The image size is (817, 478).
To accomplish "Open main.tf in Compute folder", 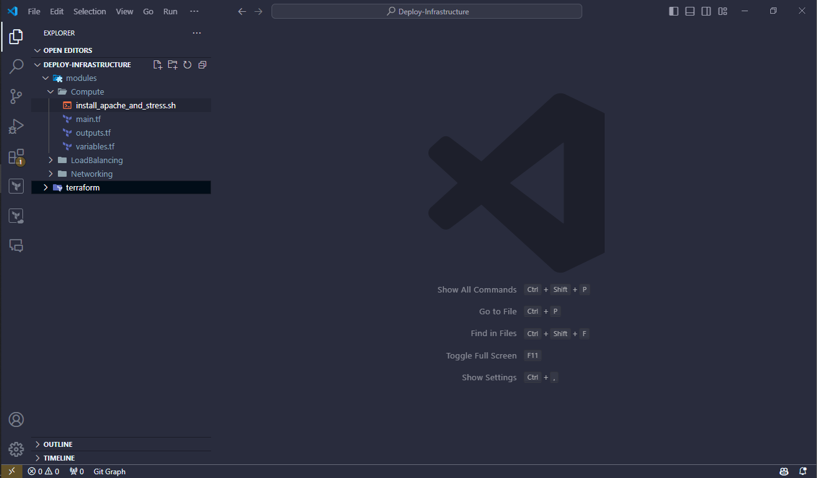I will tap(121, 119).
